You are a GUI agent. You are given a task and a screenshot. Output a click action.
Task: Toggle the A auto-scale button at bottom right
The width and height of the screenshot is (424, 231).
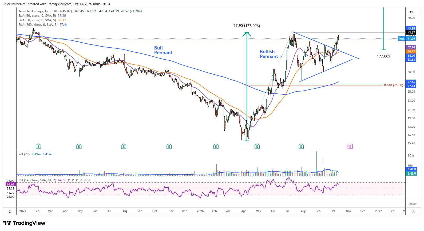[x=414, y=212]
